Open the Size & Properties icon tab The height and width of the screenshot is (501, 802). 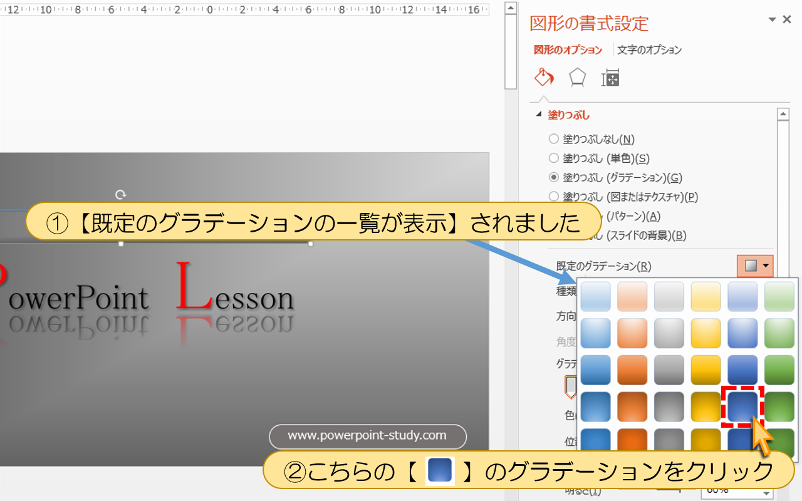pyautogui.click(x=610, y=78)
